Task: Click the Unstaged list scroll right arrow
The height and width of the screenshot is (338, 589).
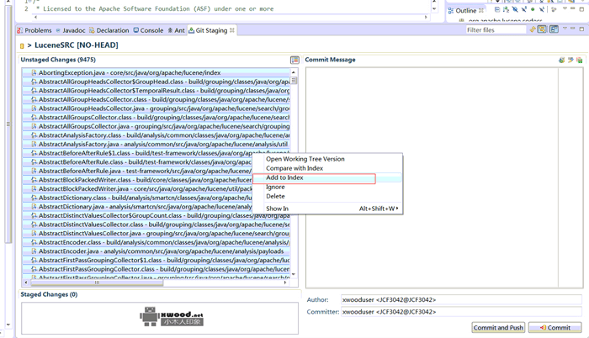Action: coord(285,283)
